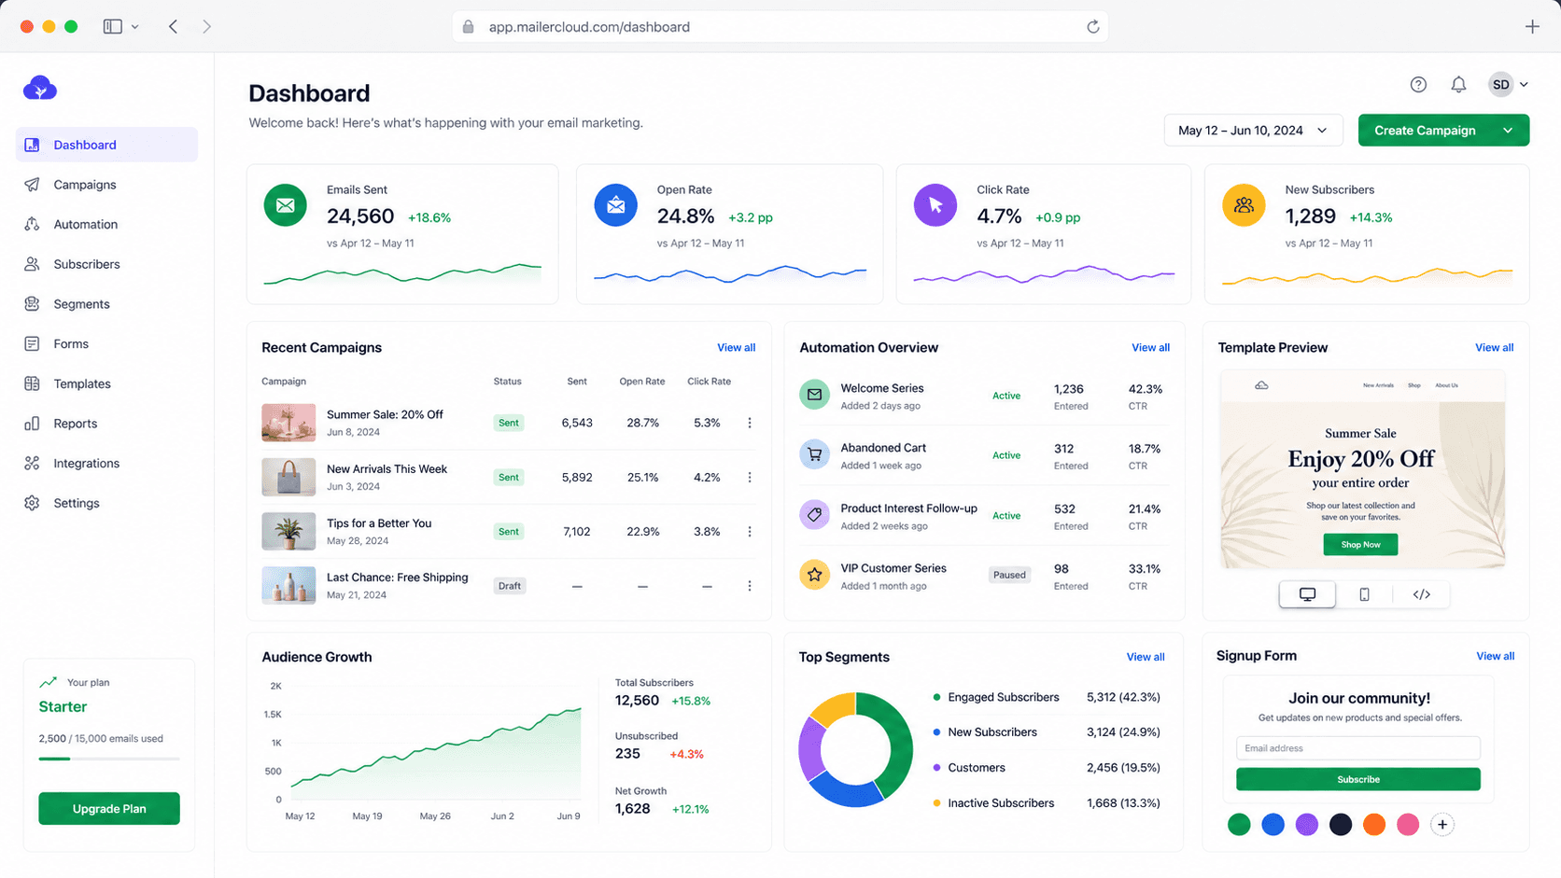1561x878 pixels.
Task: Click the Your plan trend icon
Action: pyautogui.click(x=49, y=682)
